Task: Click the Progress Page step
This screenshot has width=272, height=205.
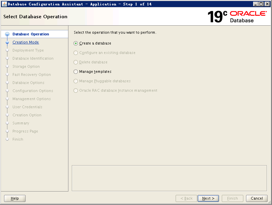Action: coord(25,131)
